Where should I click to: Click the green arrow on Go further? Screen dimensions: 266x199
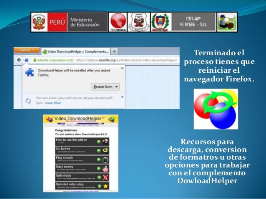click(x=98, y=151)
